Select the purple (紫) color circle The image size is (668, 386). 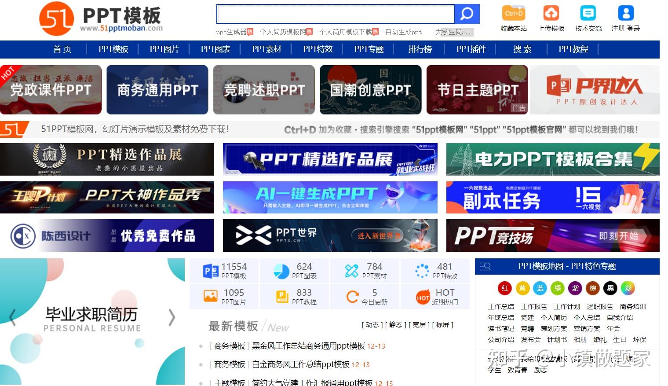coord(575,288)
